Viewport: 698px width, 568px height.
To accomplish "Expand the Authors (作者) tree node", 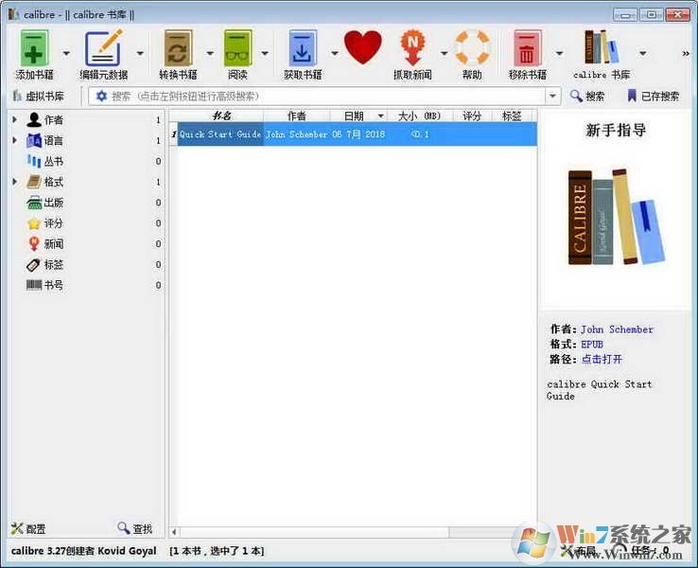I will (x=15, y=120).
